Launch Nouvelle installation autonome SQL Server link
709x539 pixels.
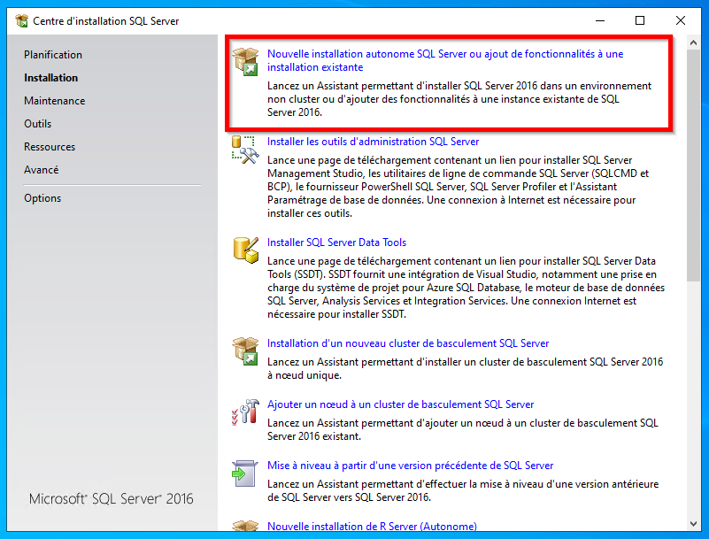[445, 60]
